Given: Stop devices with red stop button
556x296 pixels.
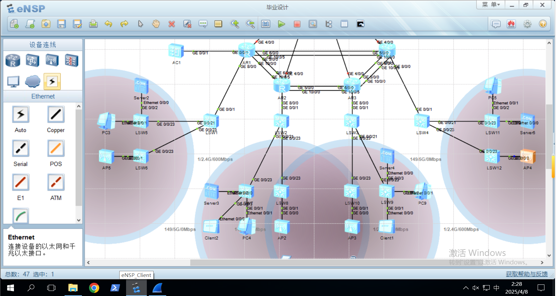Looking at the screenshot, I should coord(297,24).
